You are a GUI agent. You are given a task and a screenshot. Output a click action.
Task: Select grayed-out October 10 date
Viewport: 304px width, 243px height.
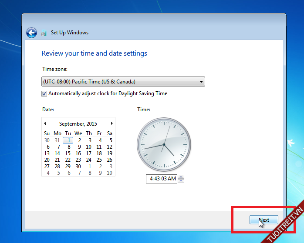point(110,173)
